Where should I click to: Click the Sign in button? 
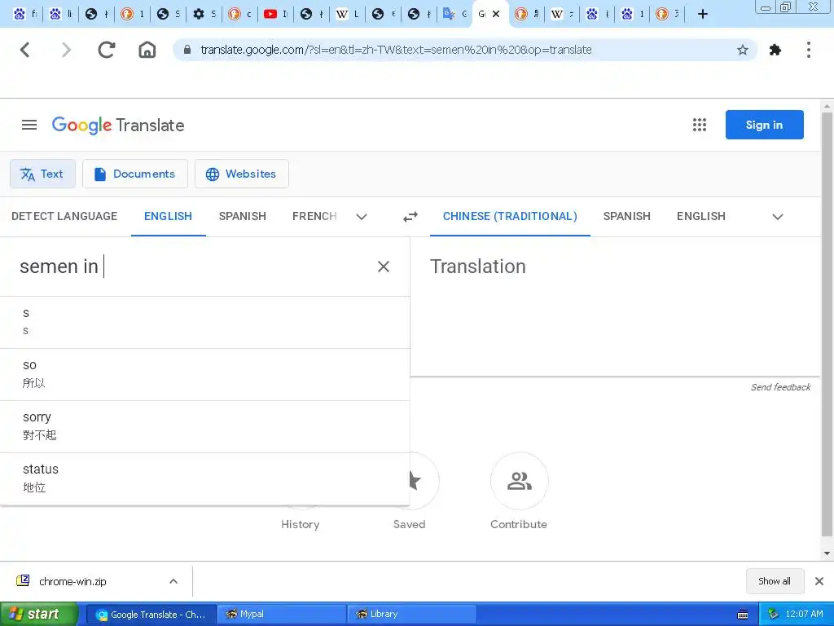click(764, 125)
